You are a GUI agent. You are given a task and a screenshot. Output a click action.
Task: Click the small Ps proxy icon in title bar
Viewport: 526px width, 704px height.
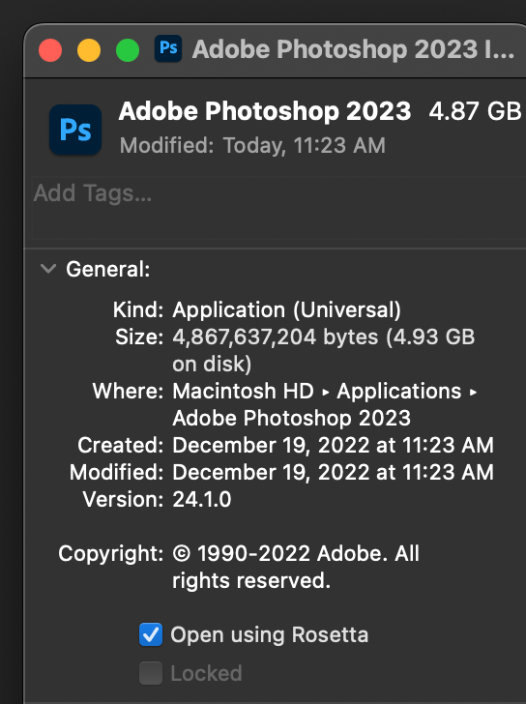click(168, 48)
